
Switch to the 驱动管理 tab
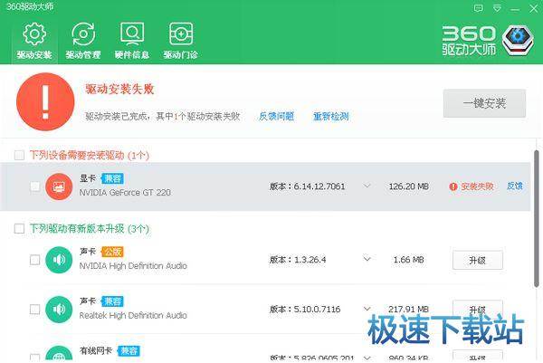83,41
